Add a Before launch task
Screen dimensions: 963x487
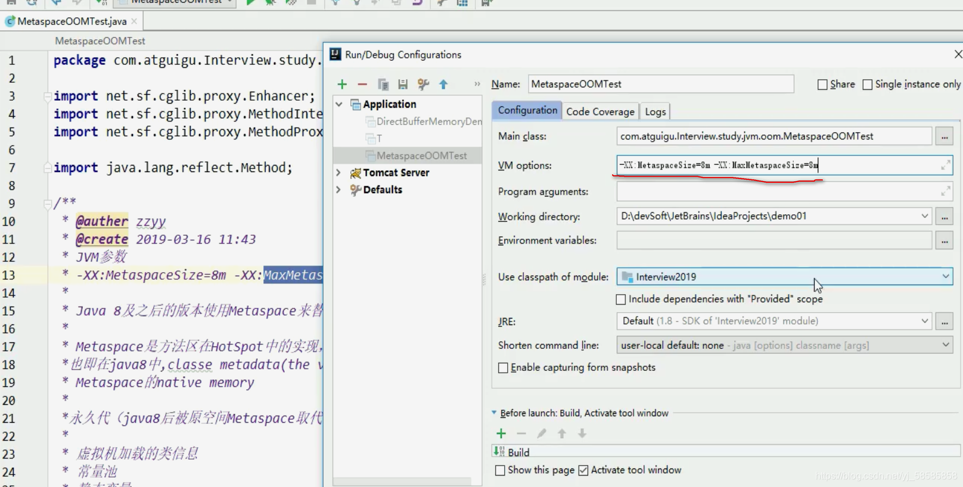pos(501,433)
